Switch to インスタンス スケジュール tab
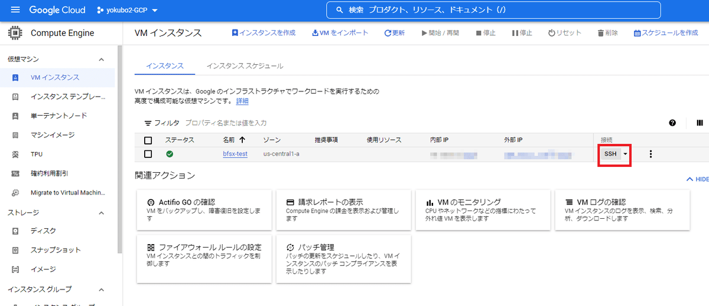Image resolution: width=709 pixels, height=306 pixels. [245, 66]
